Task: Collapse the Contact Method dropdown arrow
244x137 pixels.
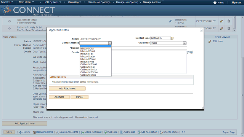Action: point(110,43)
